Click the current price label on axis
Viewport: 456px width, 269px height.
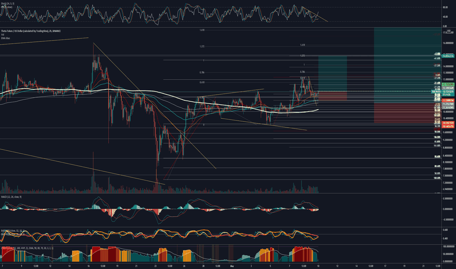point(448,91)
